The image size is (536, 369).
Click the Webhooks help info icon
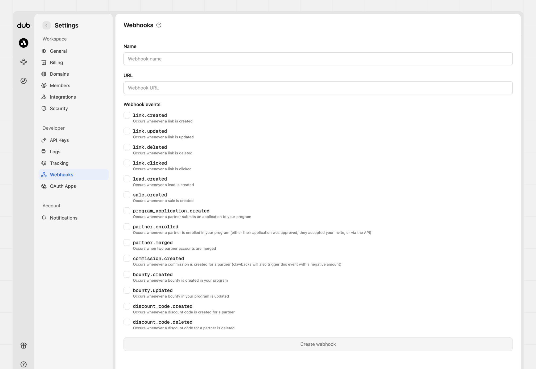(x=159, y=25)
